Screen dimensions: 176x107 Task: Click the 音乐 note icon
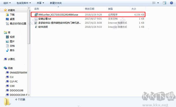pyautogui.click(x=7, y=50)
